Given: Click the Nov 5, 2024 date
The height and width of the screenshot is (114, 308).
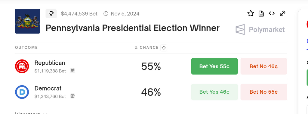Looking at the screenshot, I should [125, 14].
